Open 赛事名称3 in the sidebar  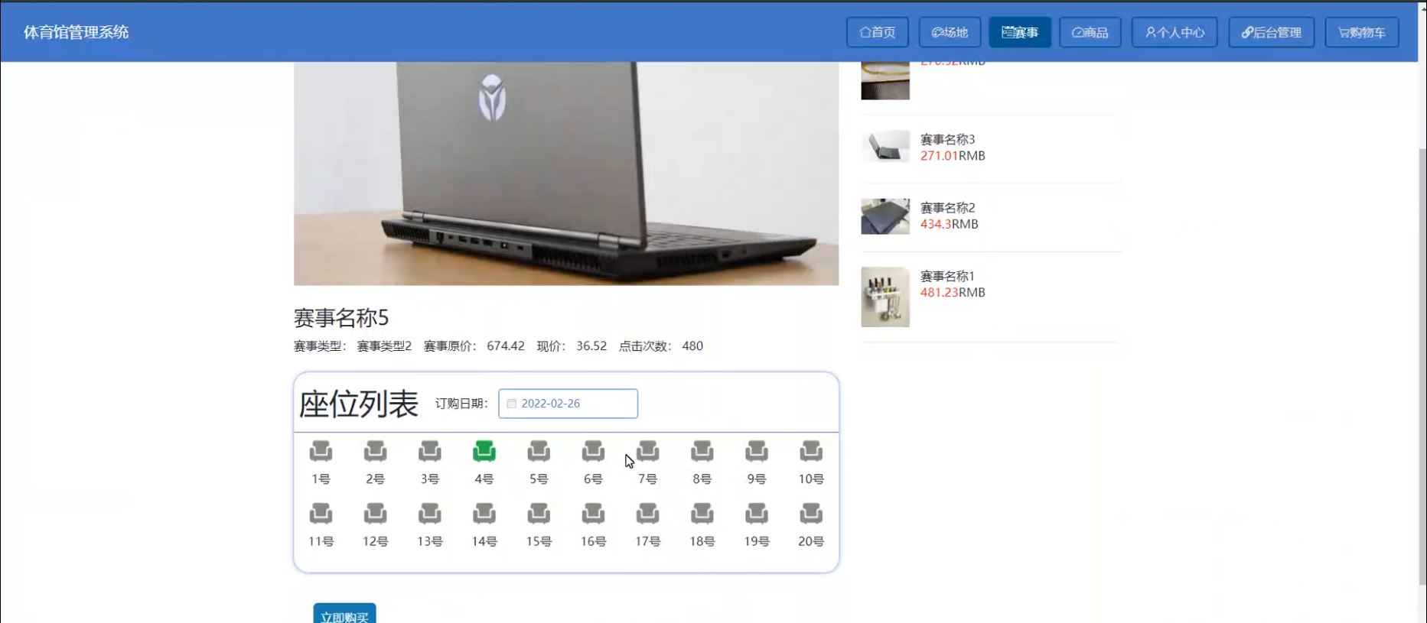pyautogui.click(x=947, y=139)
